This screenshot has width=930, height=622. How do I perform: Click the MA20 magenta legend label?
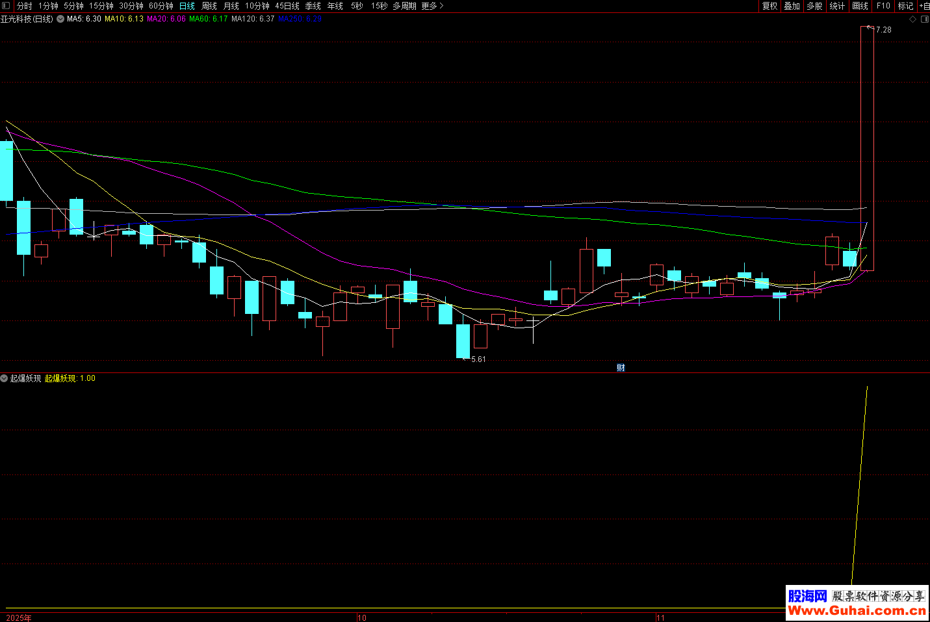tap(166, 19)
